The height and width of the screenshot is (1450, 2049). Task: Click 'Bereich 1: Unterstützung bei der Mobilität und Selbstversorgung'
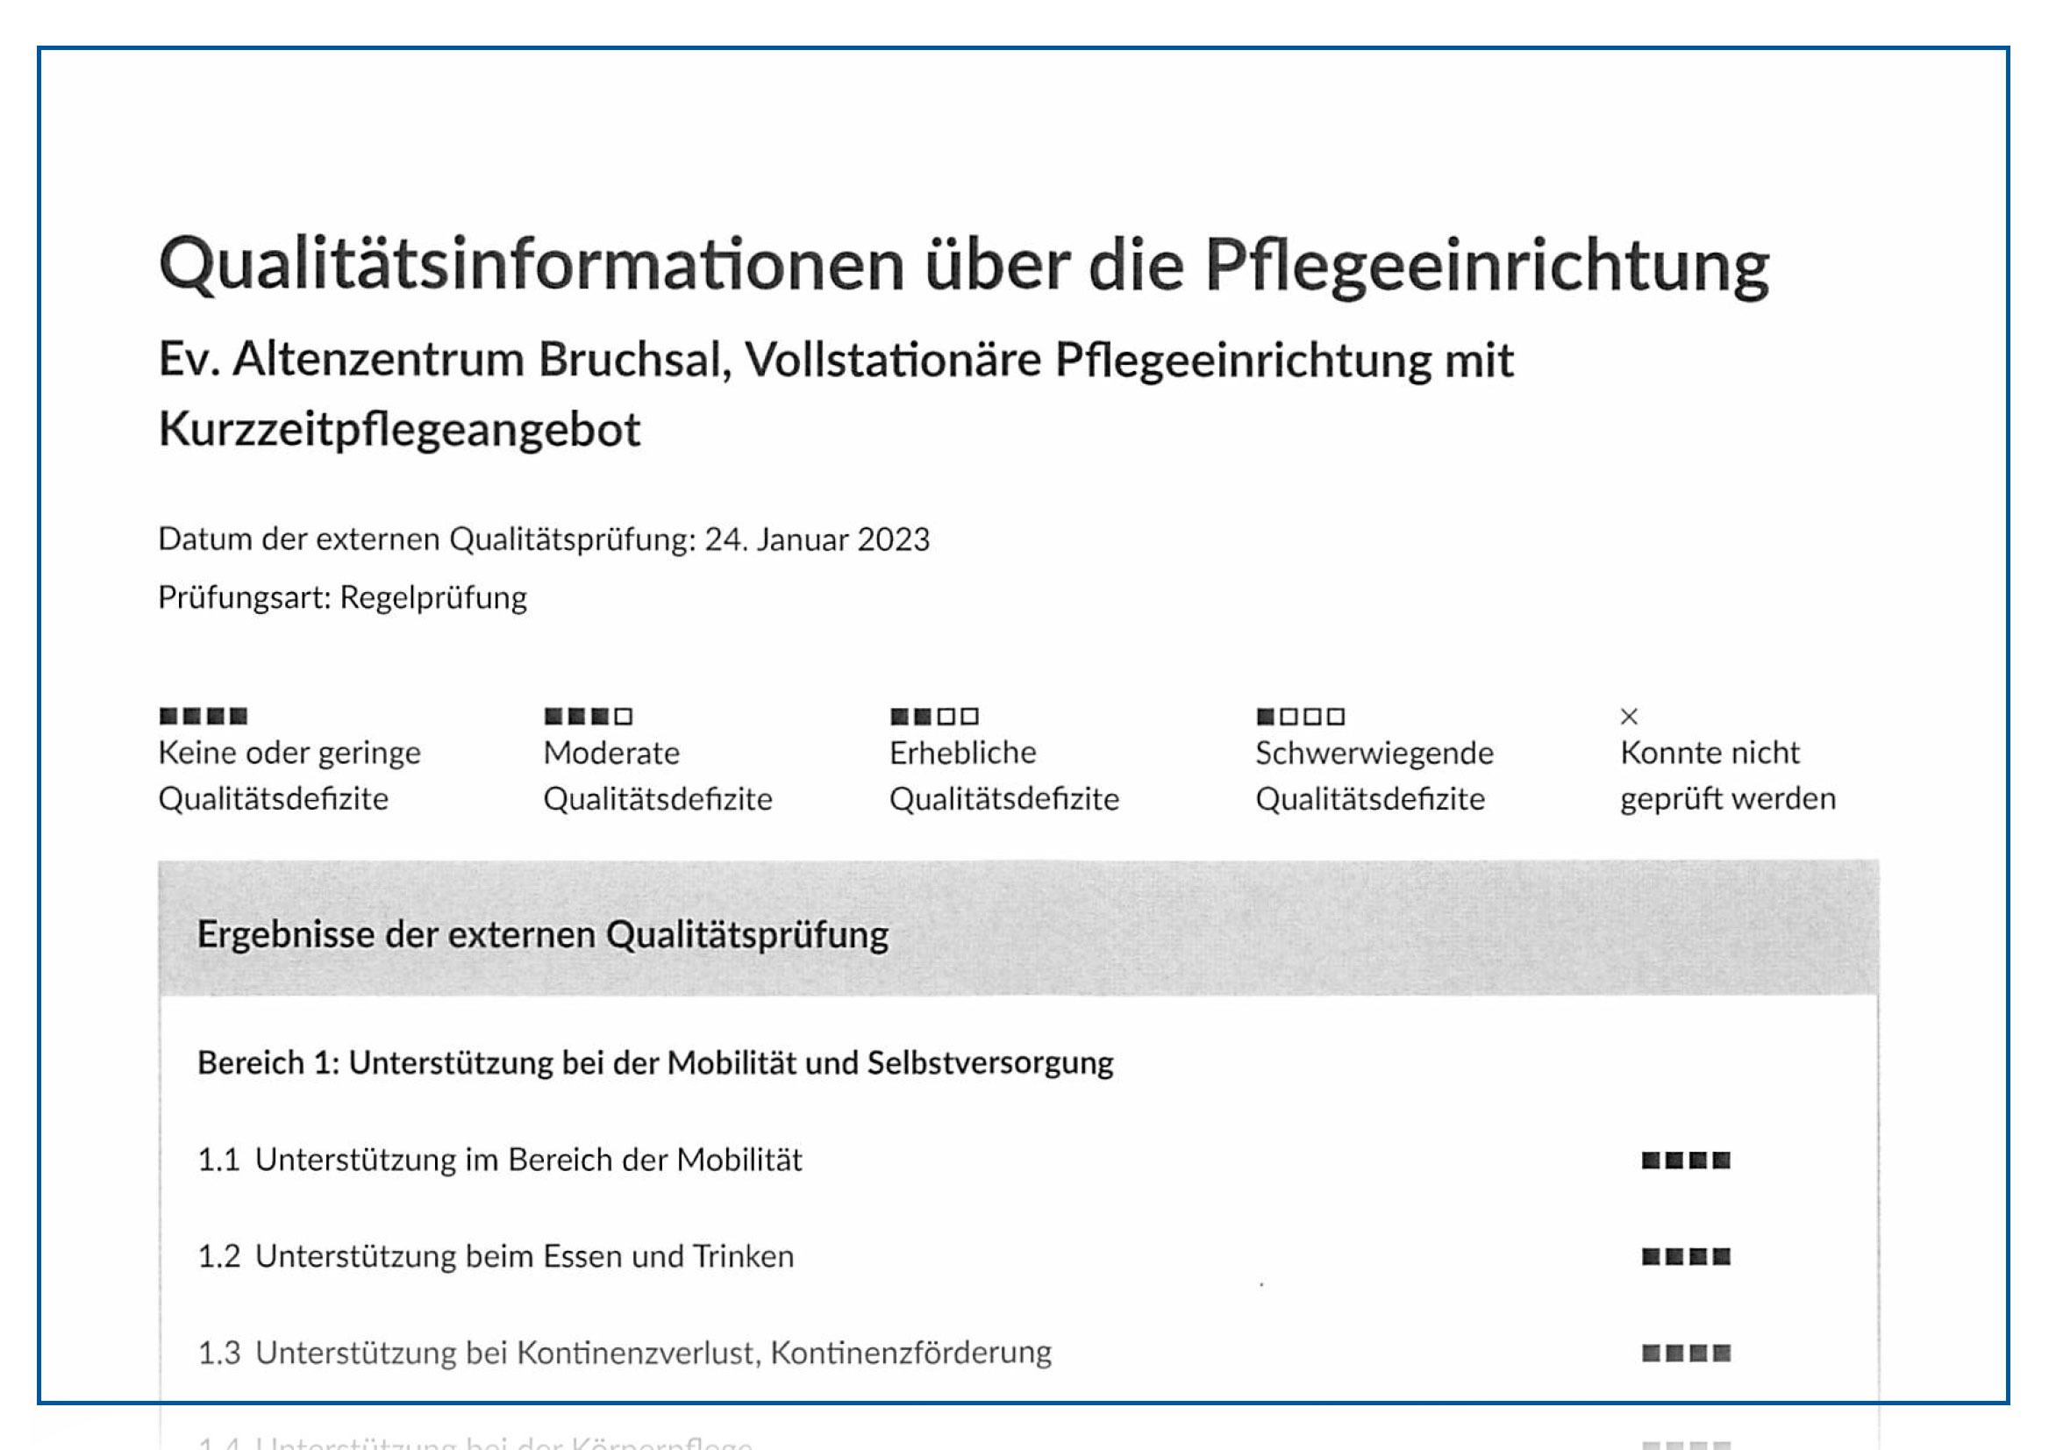coord(656,1063)
